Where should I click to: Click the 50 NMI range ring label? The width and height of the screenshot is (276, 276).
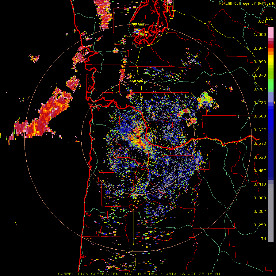(x=138, y=81)
